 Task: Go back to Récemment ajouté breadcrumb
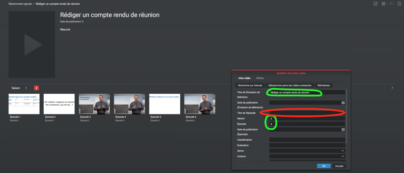20,4
